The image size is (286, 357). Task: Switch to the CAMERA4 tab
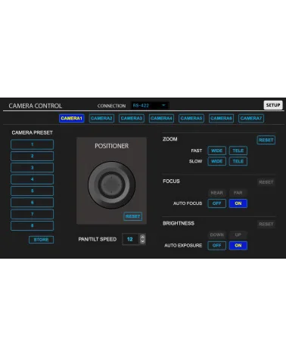coord(161,118)
